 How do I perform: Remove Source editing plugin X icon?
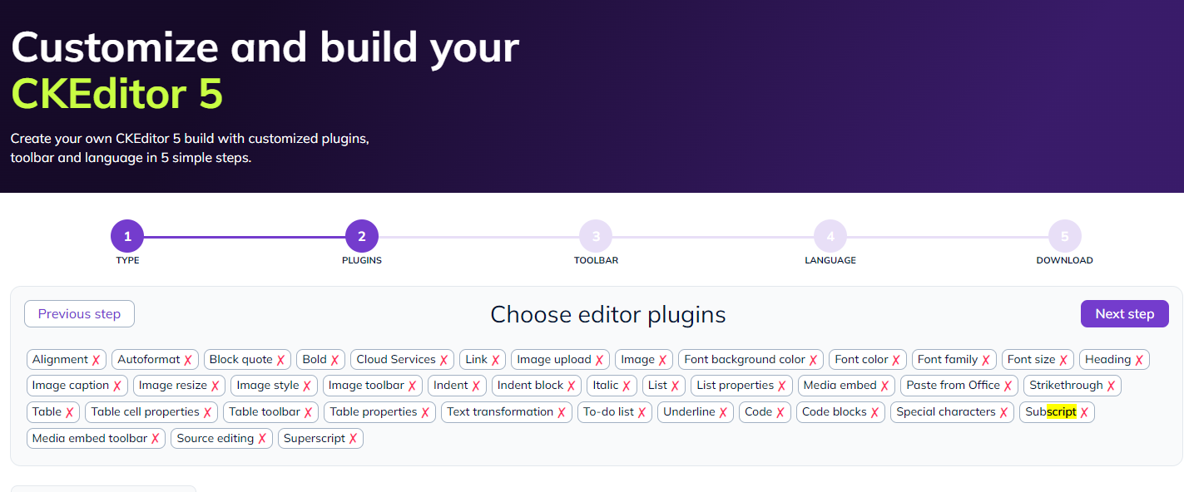[x=262, y=439]
